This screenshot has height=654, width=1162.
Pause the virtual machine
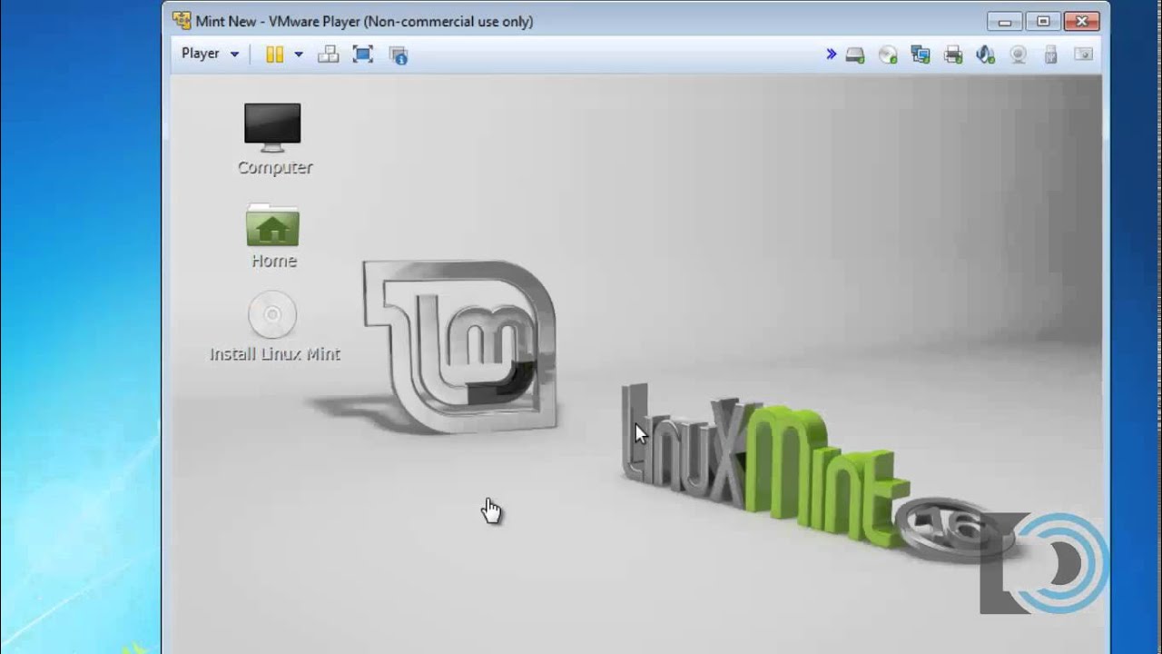274,54
